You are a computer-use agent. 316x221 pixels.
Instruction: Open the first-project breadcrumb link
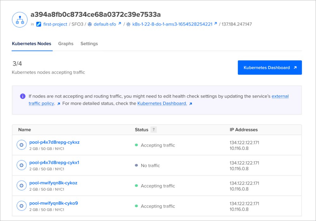pos(55,24)
